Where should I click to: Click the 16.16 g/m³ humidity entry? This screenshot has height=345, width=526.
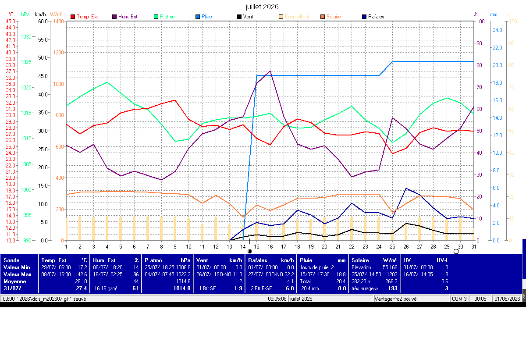tap(106, 288)
